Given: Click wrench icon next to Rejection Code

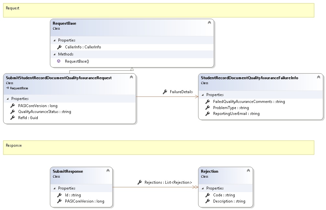Looking at the screenshot, I should [x=207, y=195].
